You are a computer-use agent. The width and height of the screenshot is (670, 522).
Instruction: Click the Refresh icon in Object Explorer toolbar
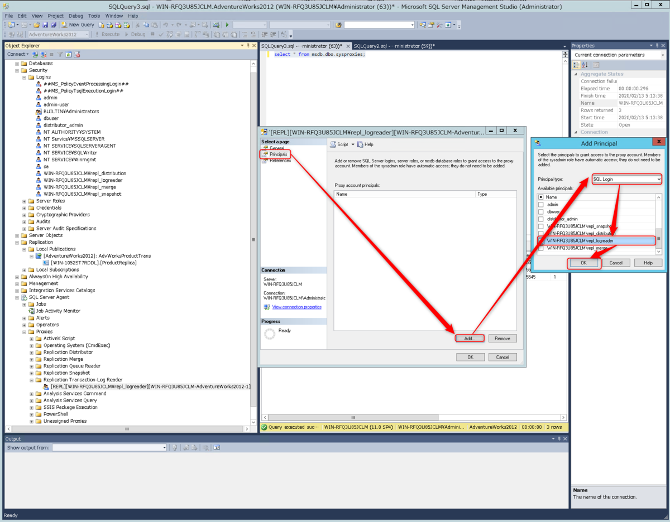69,55
